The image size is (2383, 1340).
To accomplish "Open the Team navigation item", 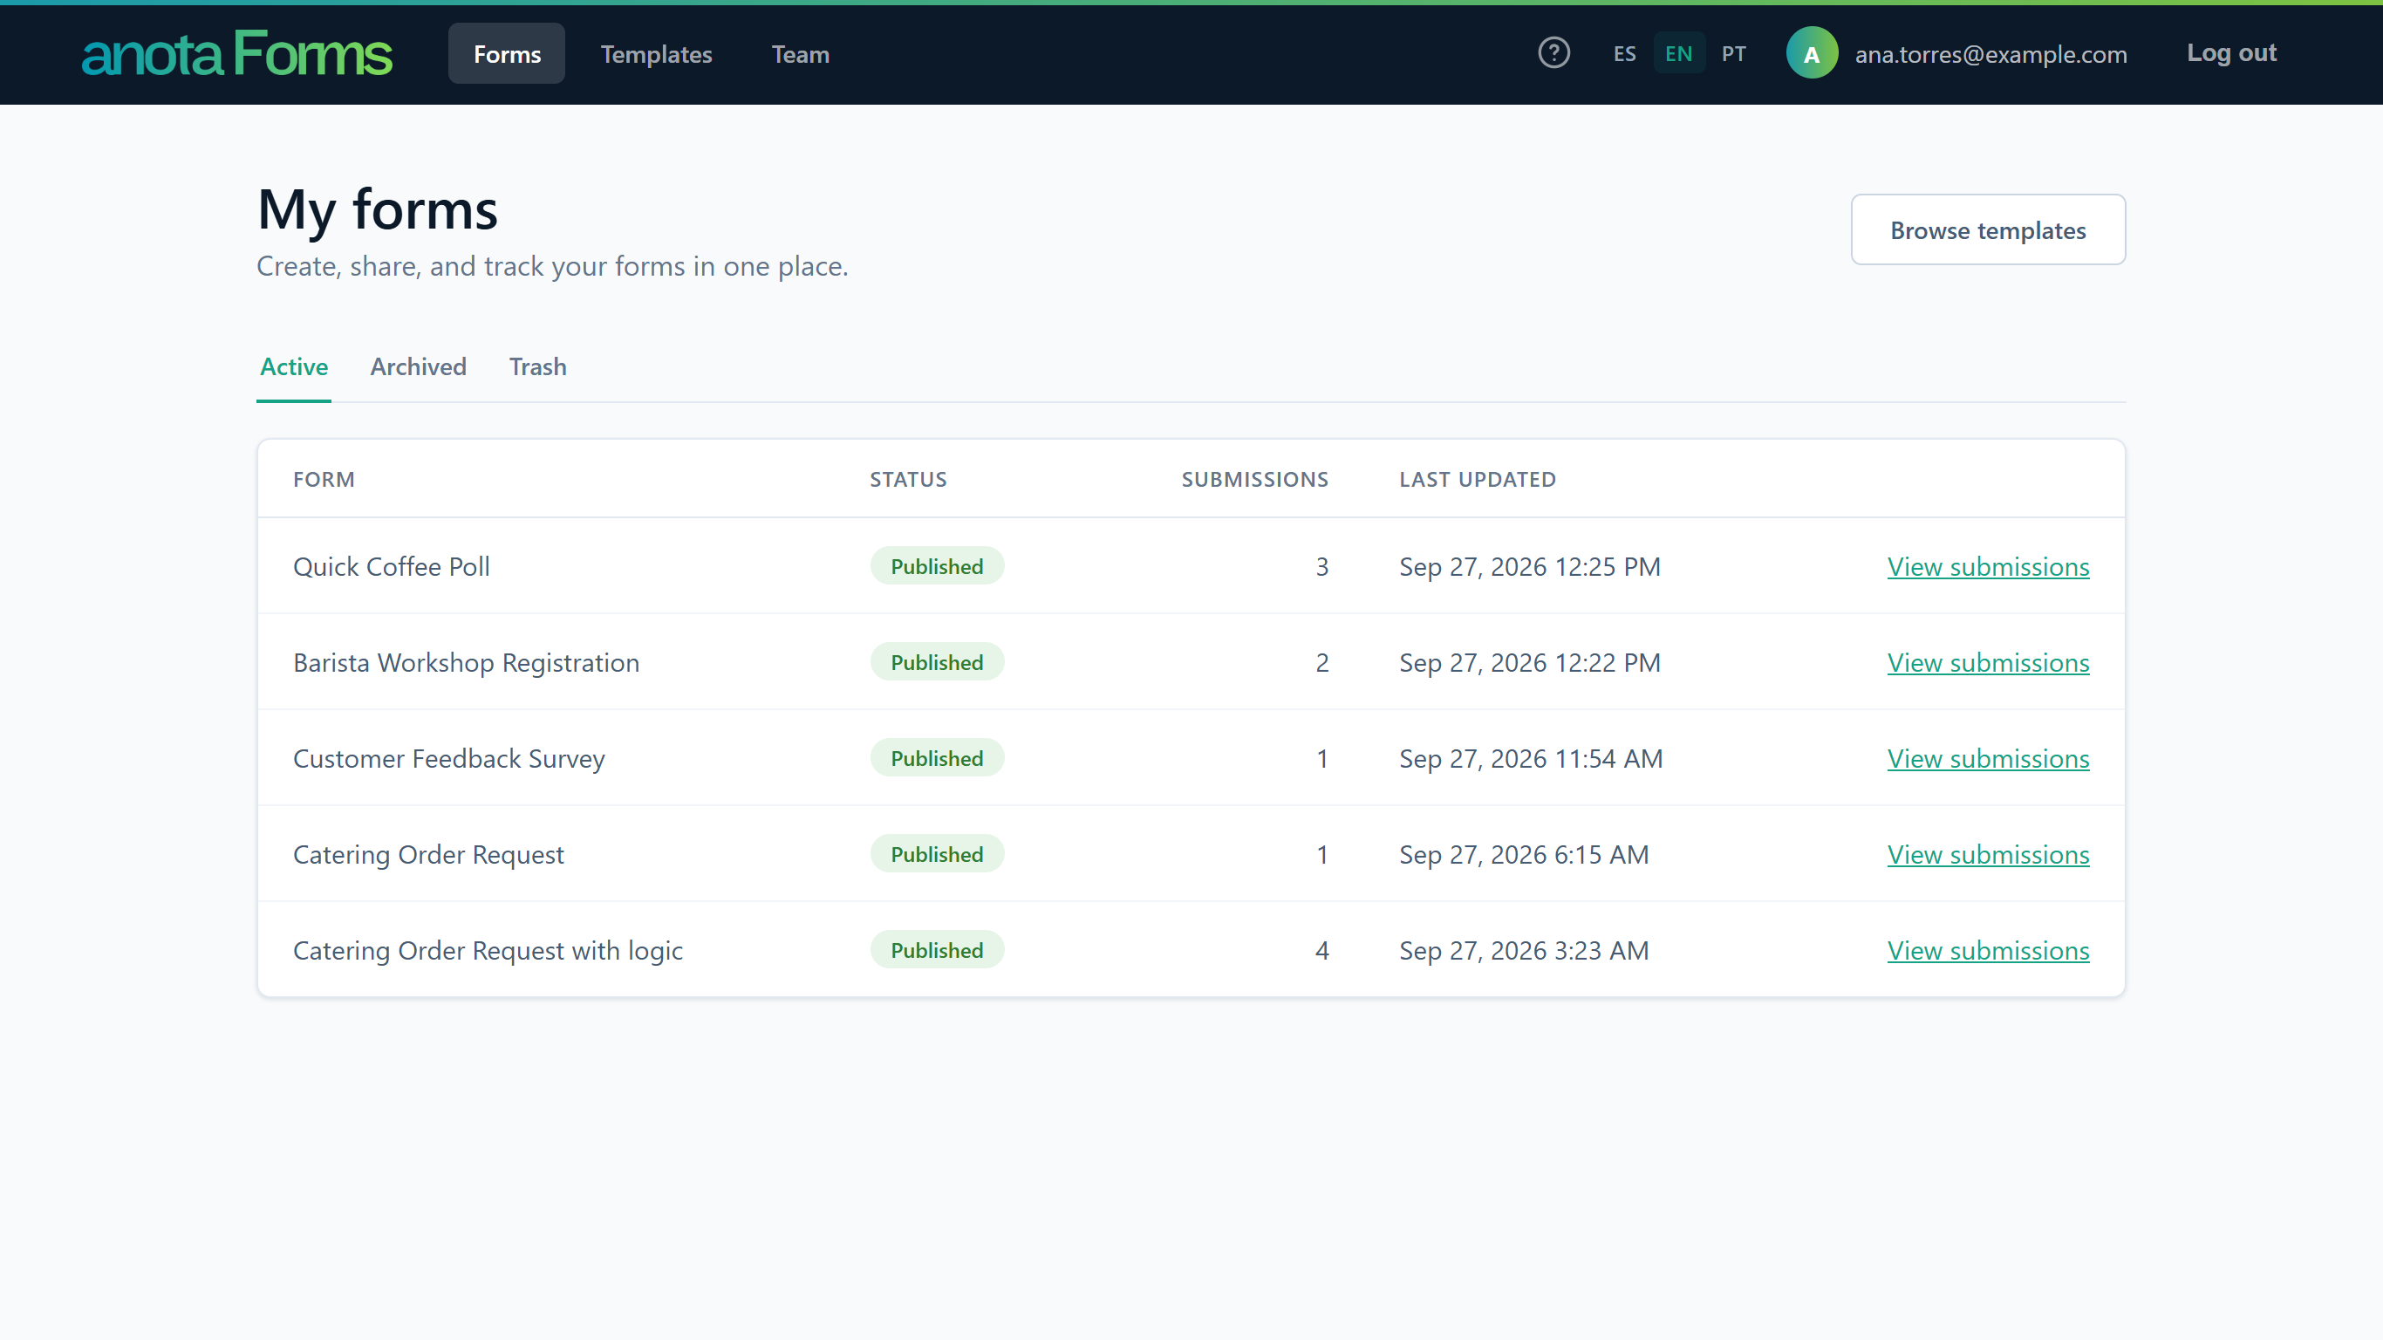I will point(800,54).
